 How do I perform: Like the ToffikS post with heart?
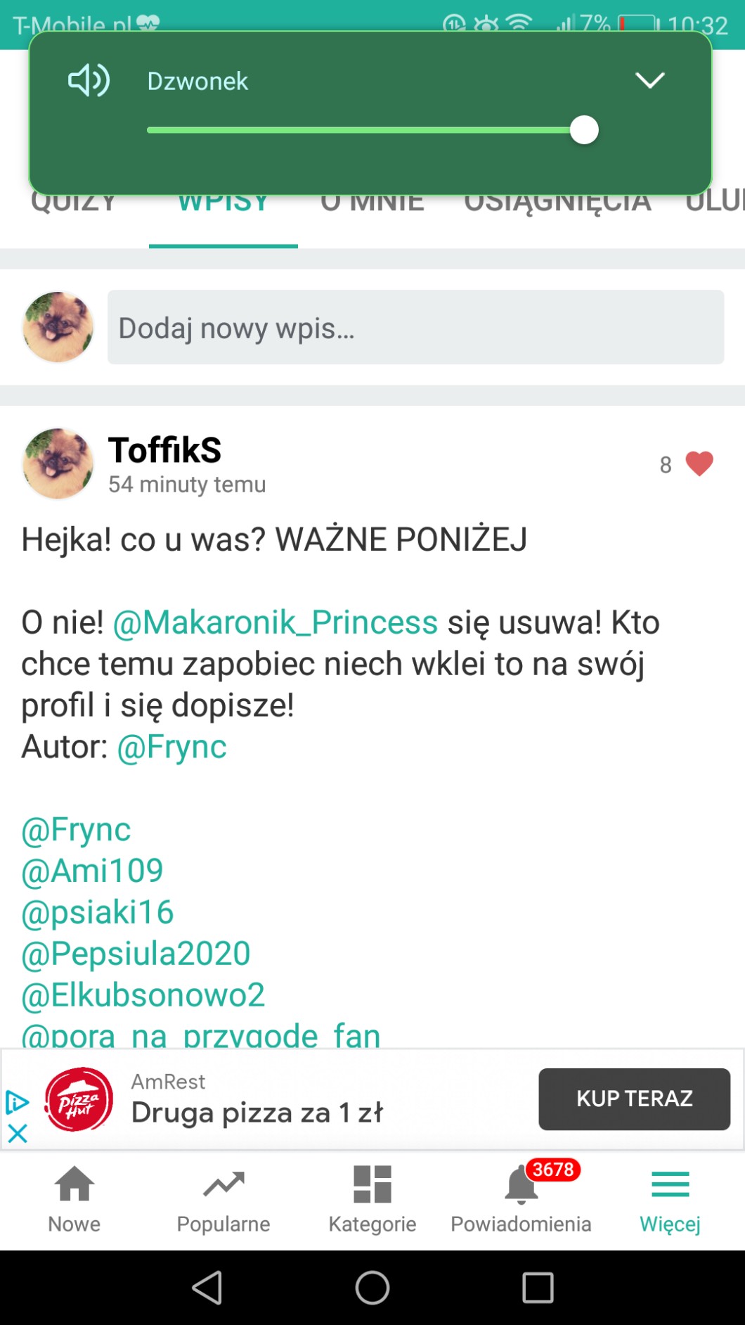tap(699, 464)
